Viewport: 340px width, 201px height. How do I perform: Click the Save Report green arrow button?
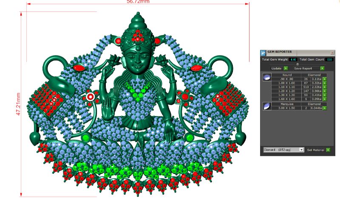click(322, 68)
